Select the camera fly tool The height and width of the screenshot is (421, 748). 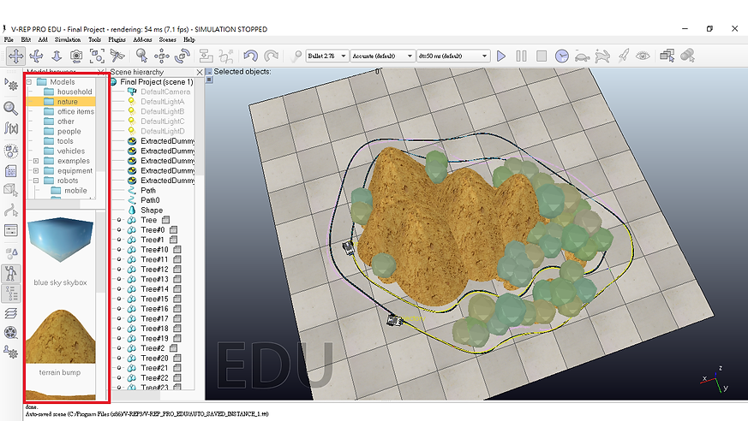117,56
